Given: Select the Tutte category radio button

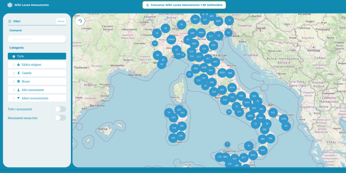Looking at the screenshot, I should 14,56.
